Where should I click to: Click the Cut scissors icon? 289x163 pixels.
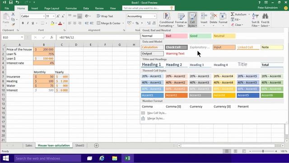tap(13, 14)
